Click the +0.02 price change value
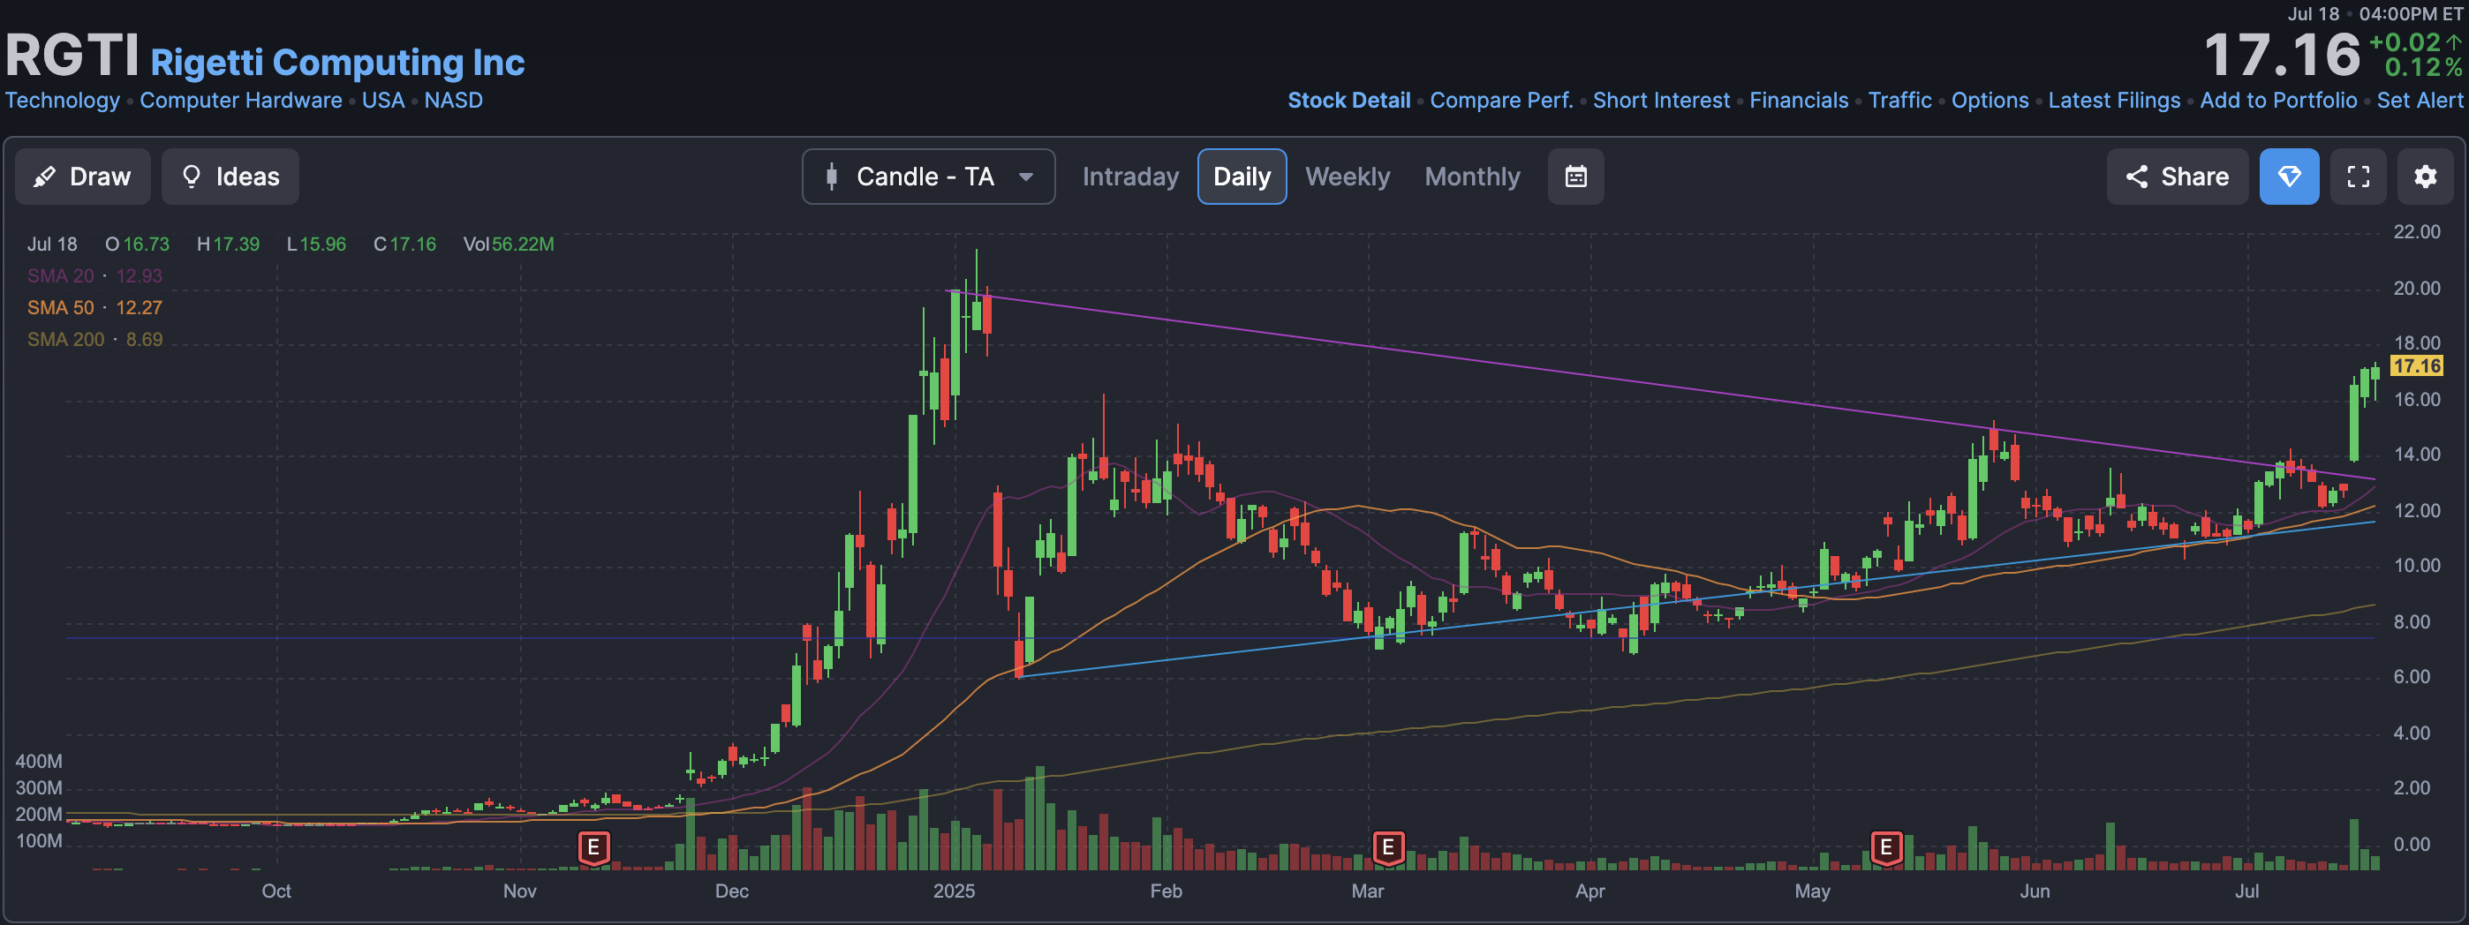This screenshot has width=2469, height=925. click(x=2404, y=42)
